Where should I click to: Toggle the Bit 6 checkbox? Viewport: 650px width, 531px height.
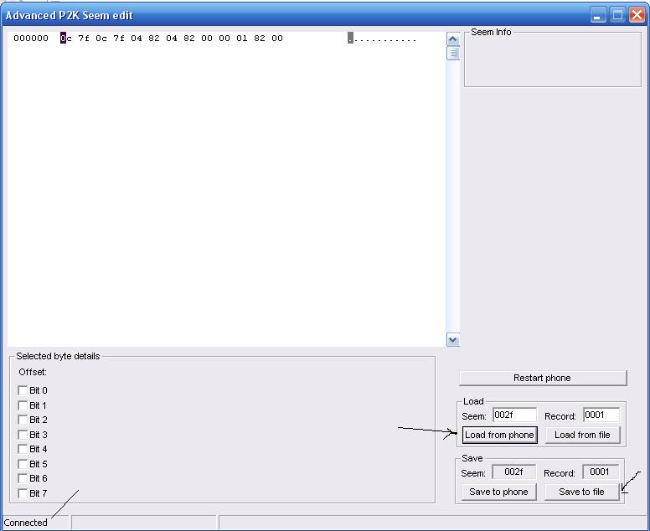23,479
